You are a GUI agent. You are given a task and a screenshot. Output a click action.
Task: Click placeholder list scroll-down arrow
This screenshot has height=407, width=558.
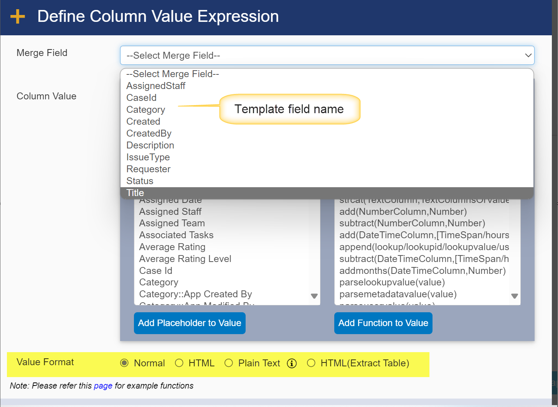click(314, 296)
